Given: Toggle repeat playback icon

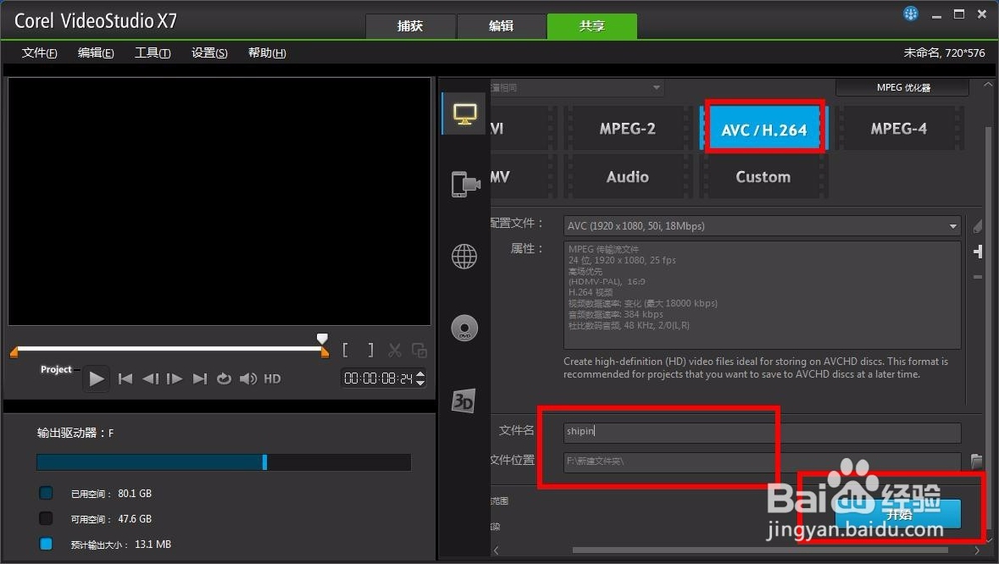Looking at the screenshot, I should click(223, 379).
